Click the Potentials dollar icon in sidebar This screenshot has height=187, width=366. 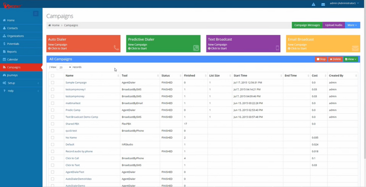4,43
